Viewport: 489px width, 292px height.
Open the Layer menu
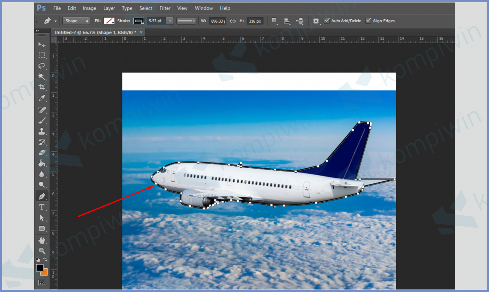coord(109,8)
